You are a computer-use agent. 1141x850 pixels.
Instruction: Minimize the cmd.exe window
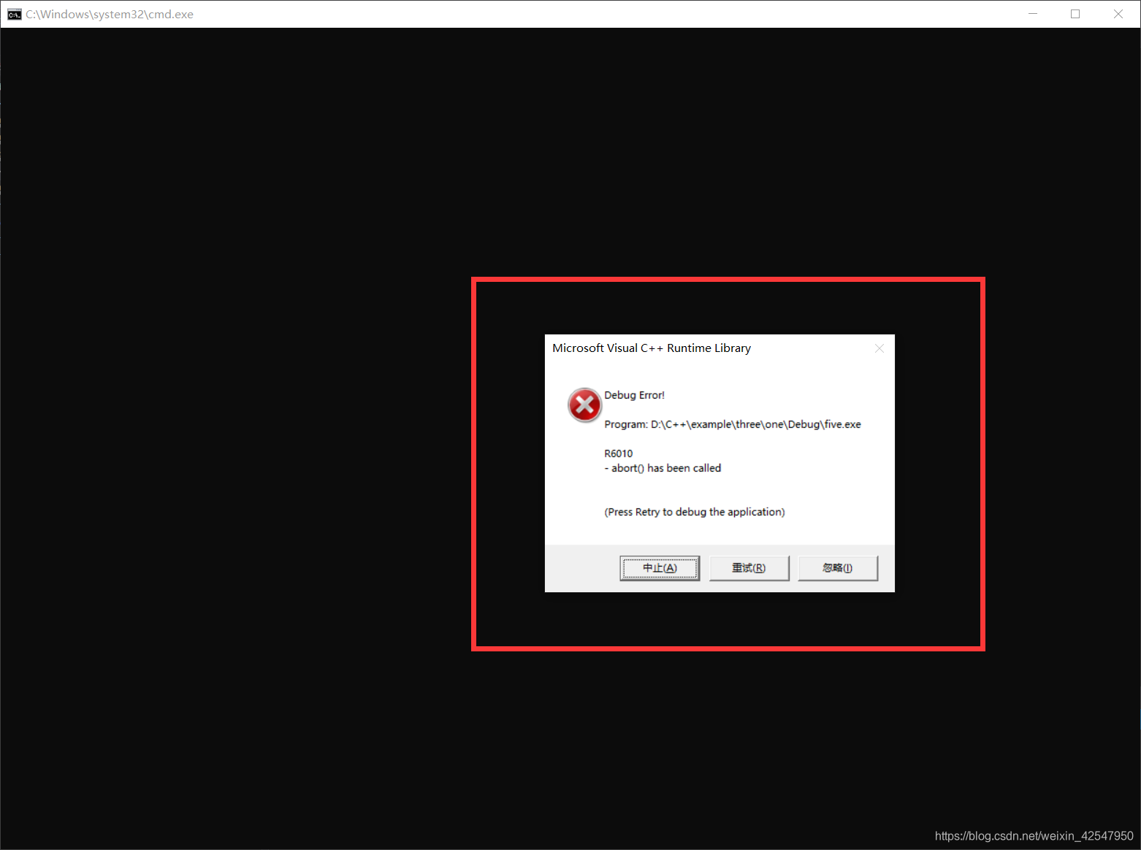tap(1033, 14)
